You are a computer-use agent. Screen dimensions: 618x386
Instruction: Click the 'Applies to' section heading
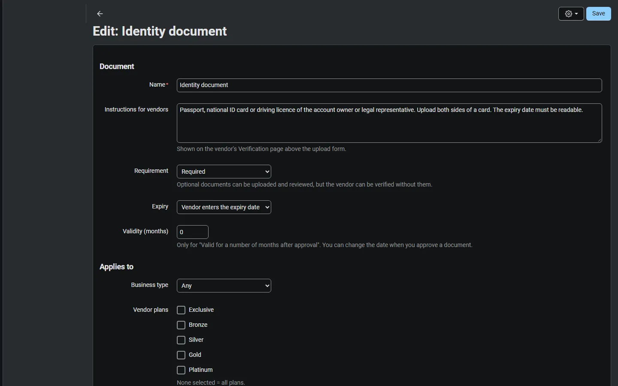click(x=116, y=267)
